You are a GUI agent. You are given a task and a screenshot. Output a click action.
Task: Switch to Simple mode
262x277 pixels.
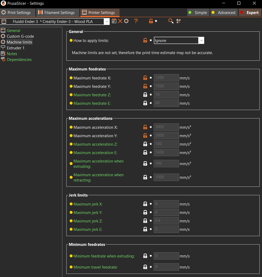(198, 13)
